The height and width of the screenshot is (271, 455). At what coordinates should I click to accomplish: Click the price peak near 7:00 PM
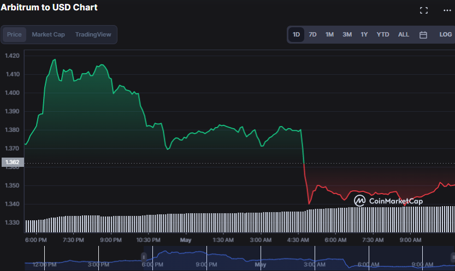pyautogui.click(x=54, y=59)
